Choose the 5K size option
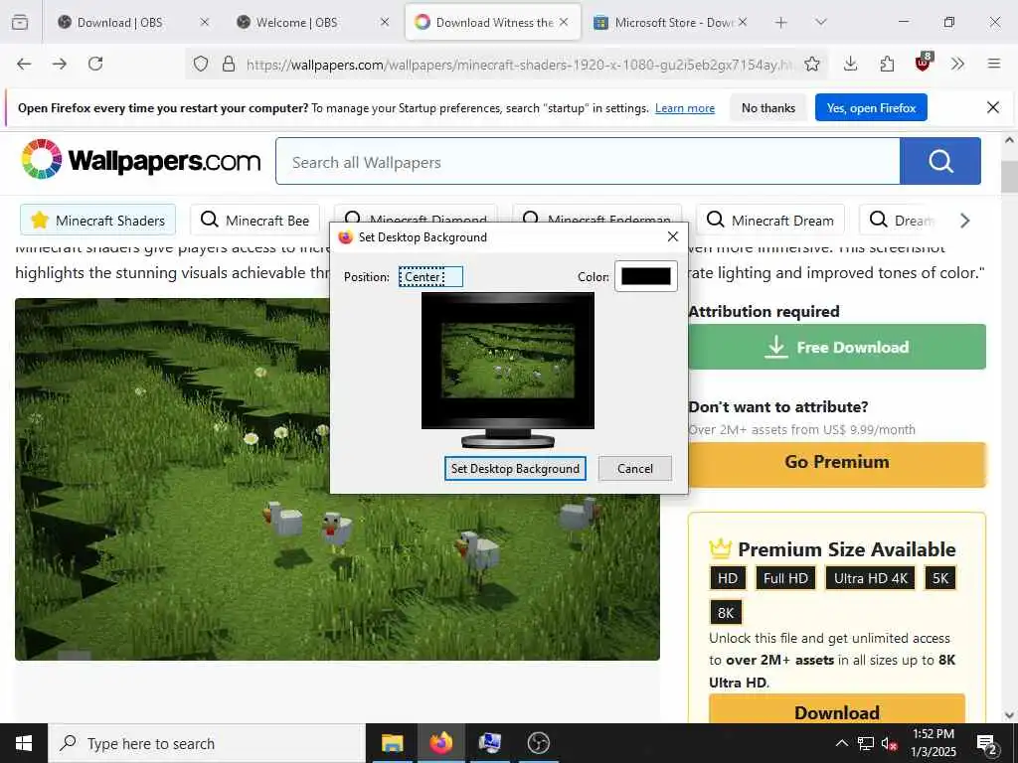Viewport: 1018px width, 763px height. coord(940,578)
